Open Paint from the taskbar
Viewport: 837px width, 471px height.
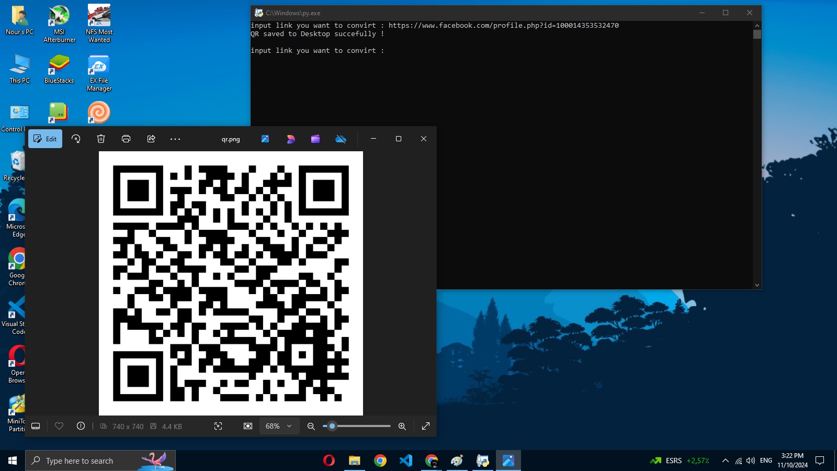[x=457, y=461]
